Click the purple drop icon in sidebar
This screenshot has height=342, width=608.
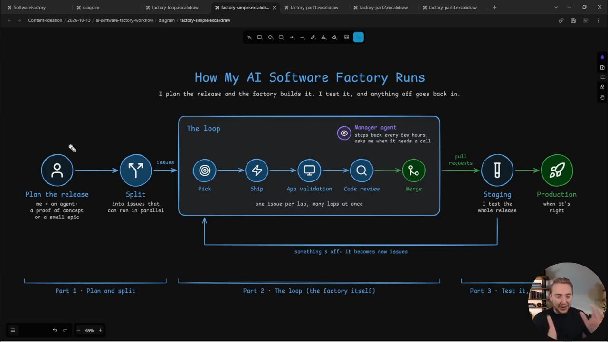(602, 57)
